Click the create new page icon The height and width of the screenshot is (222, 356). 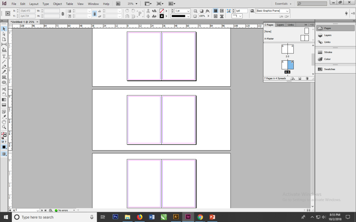coord(300,78)
